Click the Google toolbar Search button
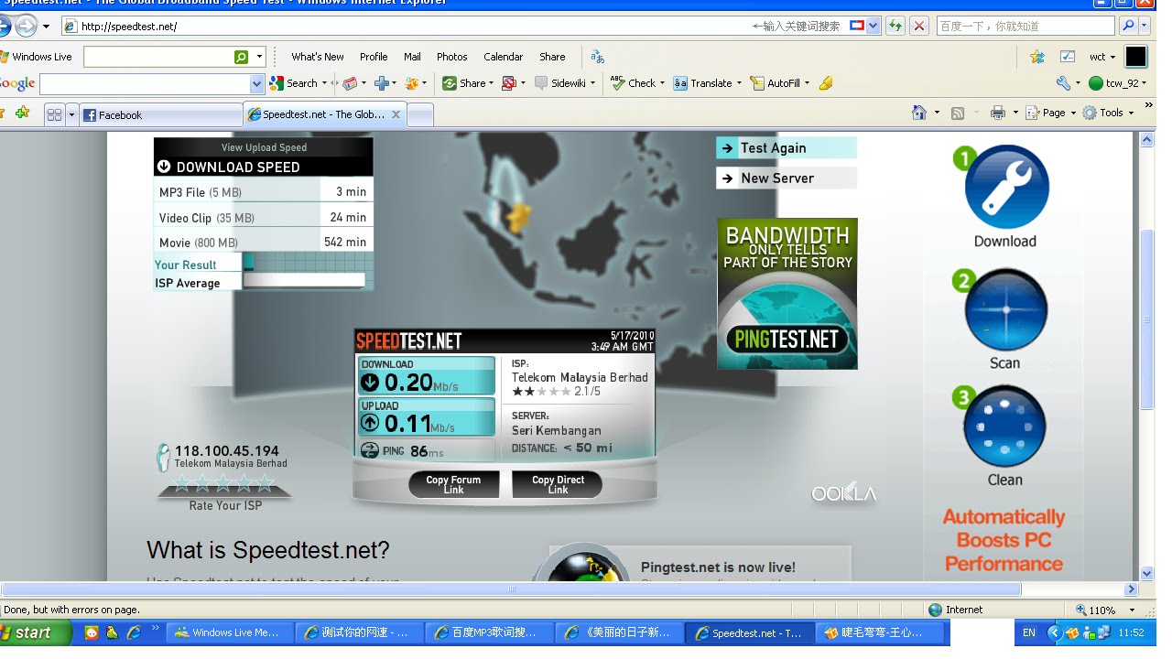 [x=294, y=83]
